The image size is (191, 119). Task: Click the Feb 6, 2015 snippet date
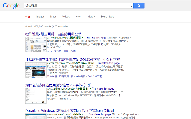[54, 67]
